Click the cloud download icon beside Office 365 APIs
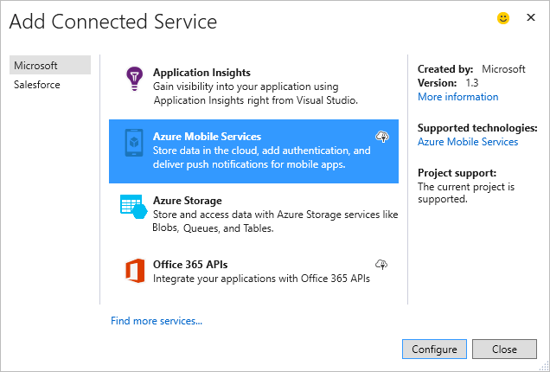Viewport: 550px width, 372px height. coord(381,264)
